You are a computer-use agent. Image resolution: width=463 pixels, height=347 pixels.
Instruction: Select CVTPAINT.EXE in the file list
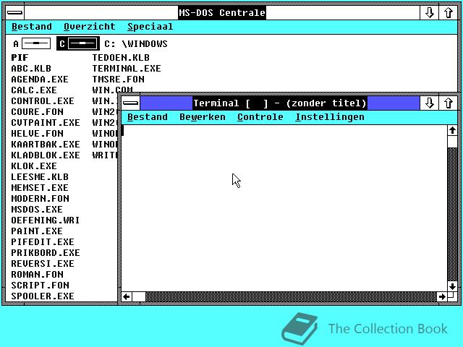point(46,123)
